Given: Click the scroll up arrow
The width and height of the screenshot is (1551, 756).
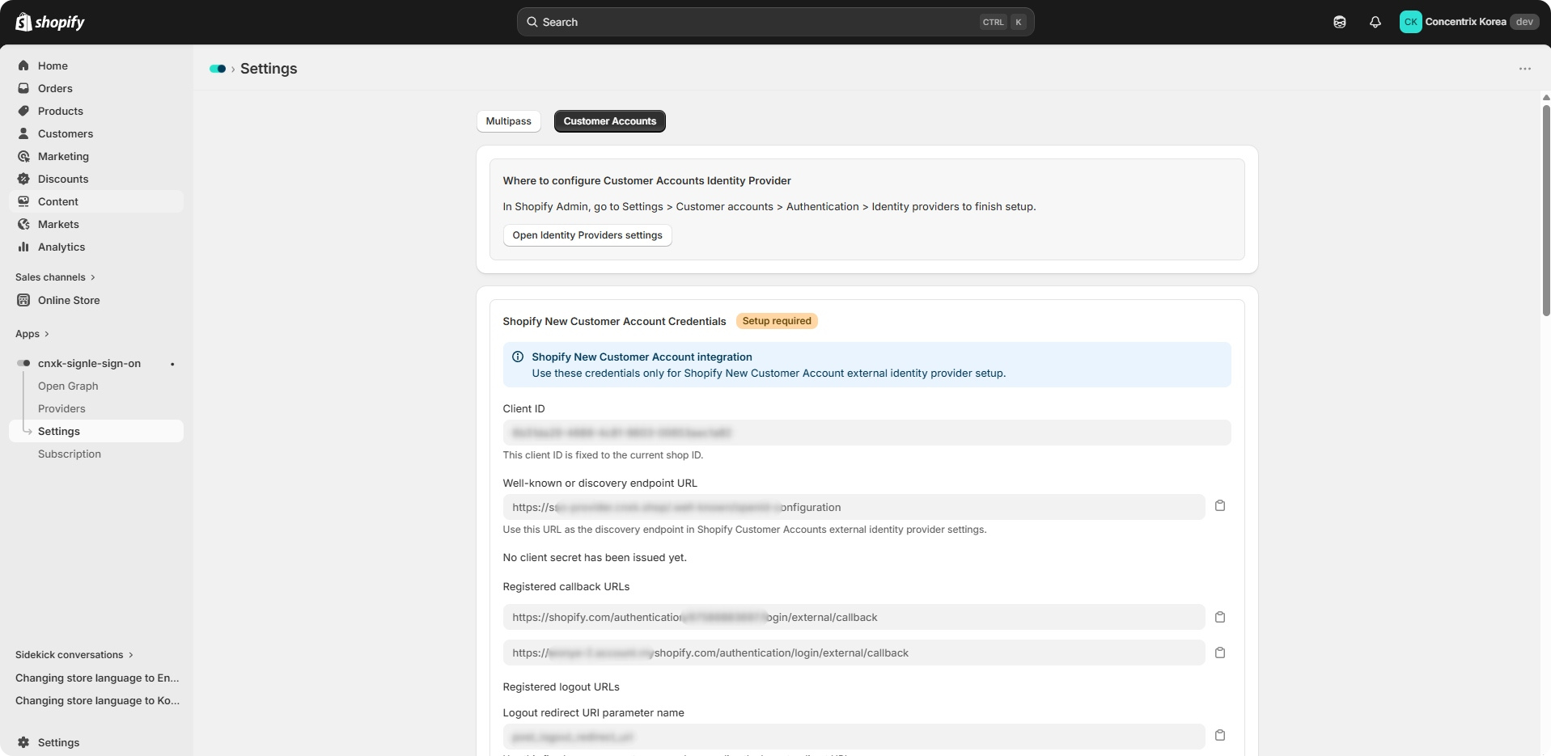Looking at the screenshot, I should (x=1546, y=97).
